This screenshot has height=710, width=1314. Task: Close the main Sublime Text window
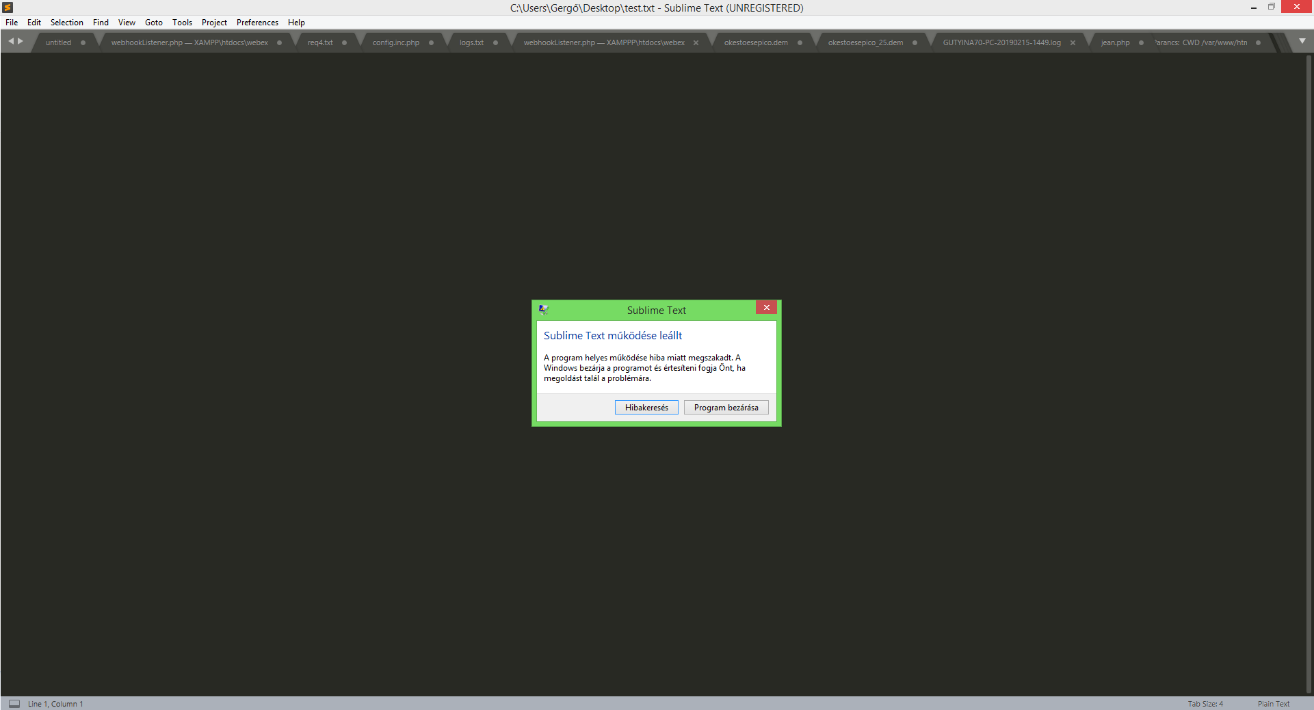point(1297,7)
